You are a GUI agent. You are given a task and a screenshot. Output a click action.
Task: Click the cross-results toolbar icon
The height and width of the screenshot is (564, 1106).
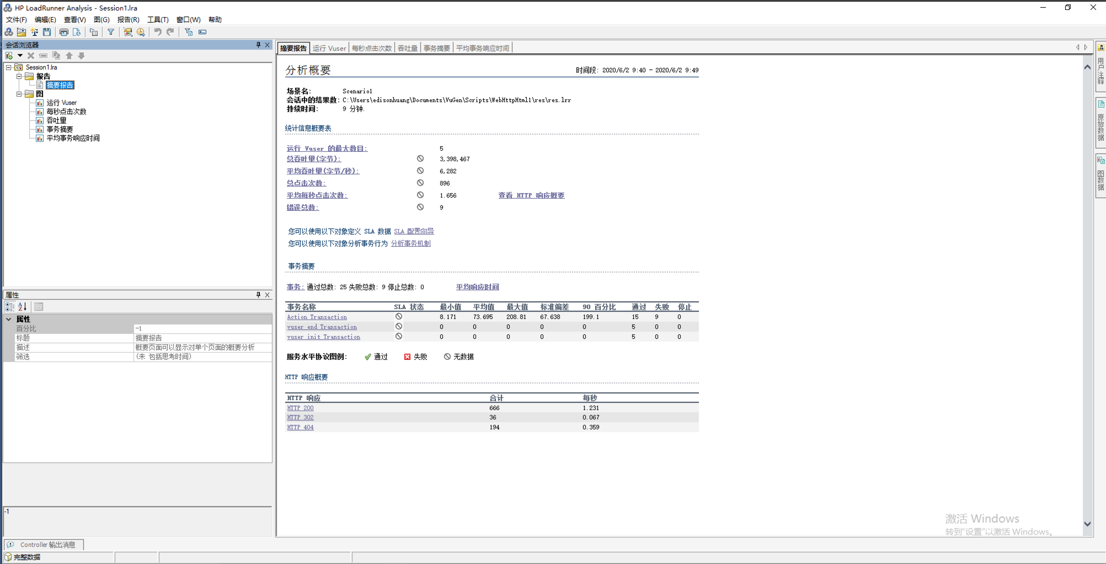9,32
